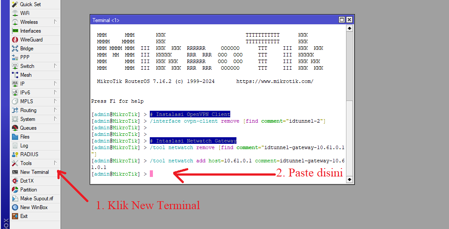Open the Quick Set menu label
Viewport: 449px width, 229px height.
point(30,4)
